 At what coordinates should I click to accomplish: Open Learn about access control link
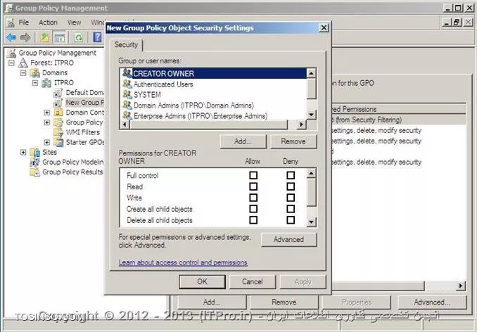click(183, 262)
